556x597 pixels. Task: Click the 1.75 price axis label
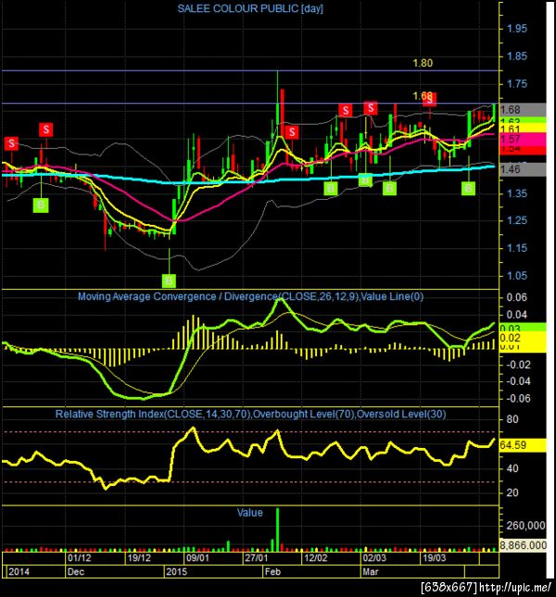[x=517, y=83]
